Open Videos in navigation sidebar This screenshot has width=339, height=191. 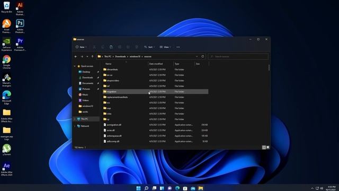point(85,100)
